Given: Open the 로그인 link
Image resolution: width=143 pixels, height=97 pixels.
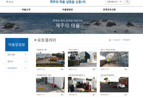Looking at the screenshot, I should pos(11,2).
